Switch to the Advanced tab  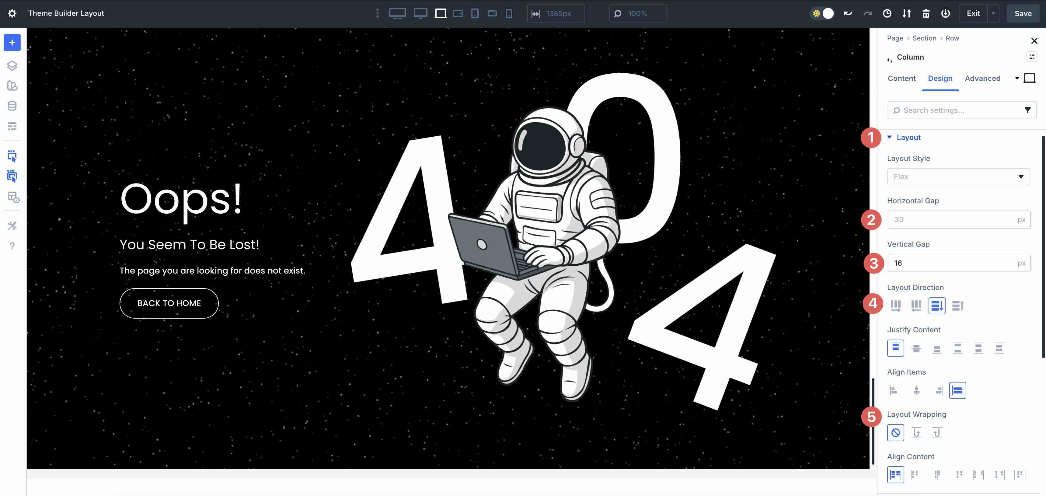[x=982, y=79]
